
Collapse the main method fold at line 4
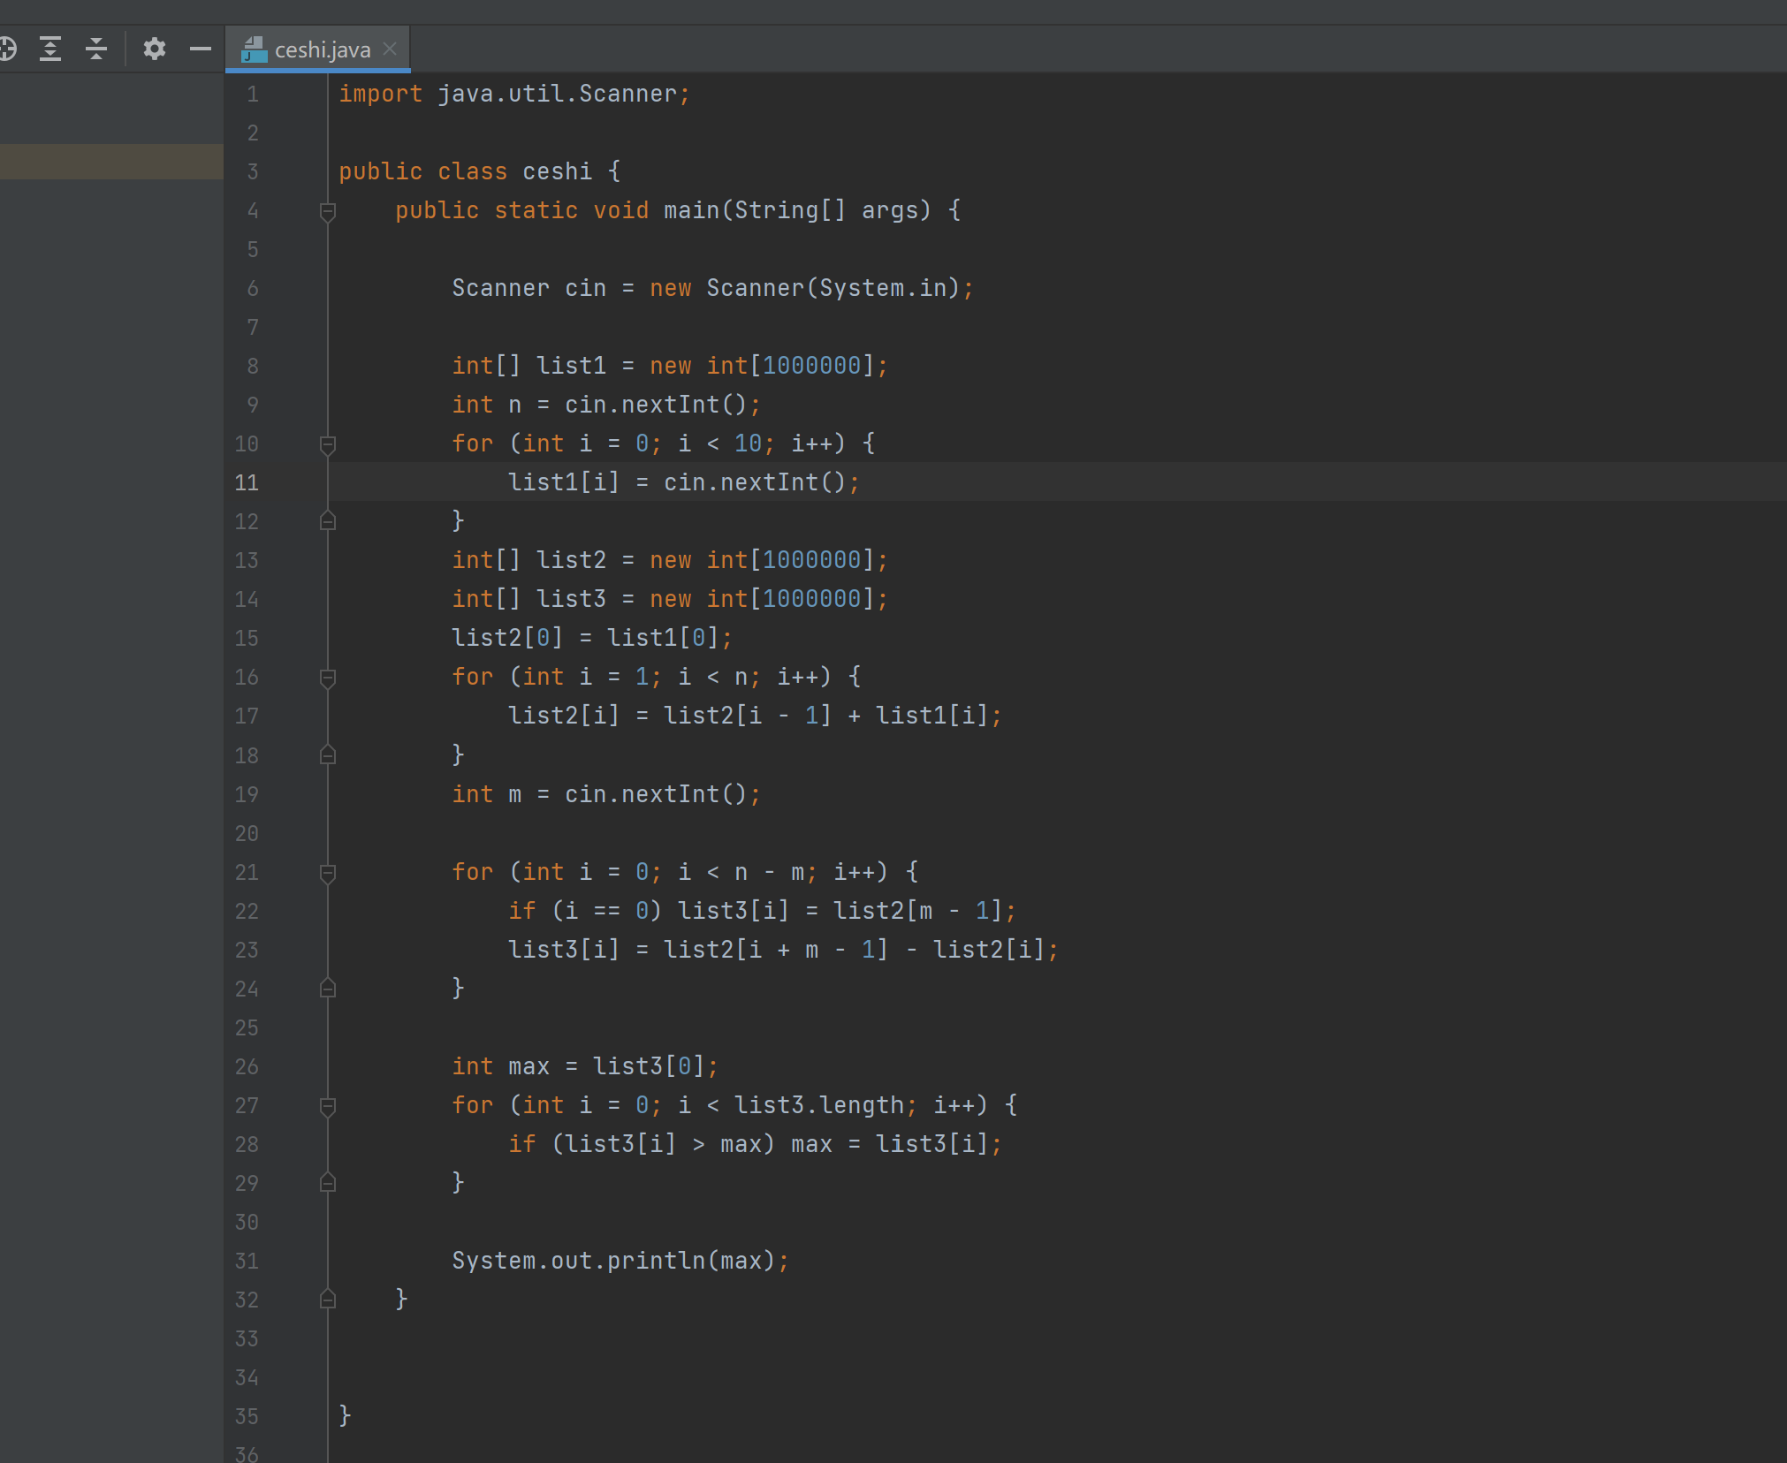[x=328, y=211]
